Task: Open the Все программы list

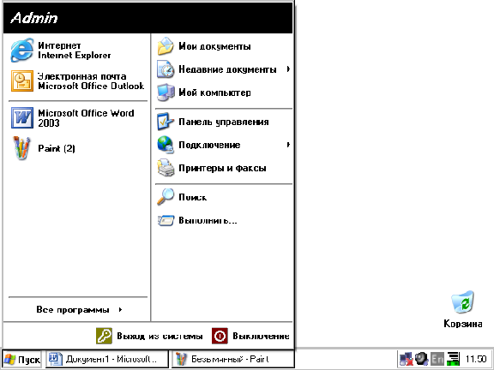Action: point(78,309)
